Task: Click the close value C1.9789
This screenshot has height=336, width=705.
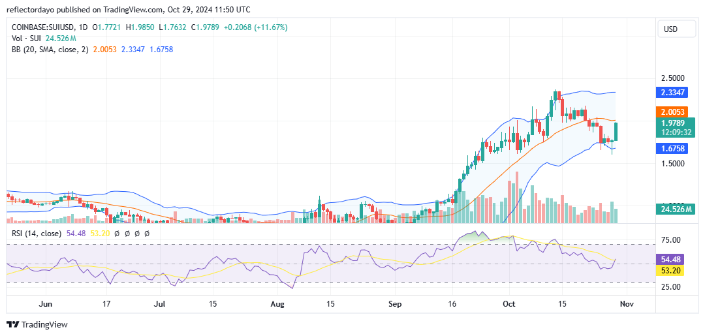Action: click(206, 27)
